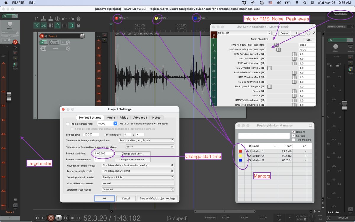Viewport: 355px width, 222px height.
Task: Toggle the Item grouping link icon
Action: coord(43,25)
